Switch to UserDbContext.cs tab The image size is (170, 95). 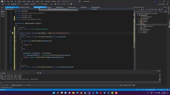(x=72, y=7)
